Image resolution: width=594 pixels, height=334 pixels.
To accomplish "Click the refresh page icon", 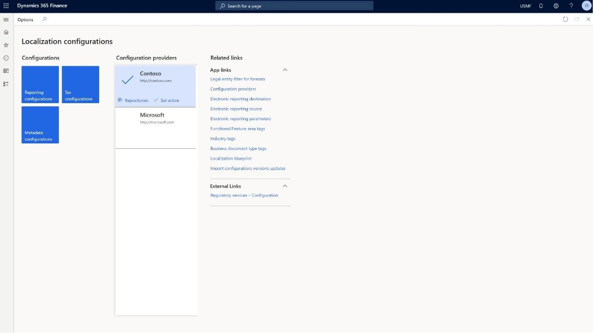I will click(x=565, y=19).
